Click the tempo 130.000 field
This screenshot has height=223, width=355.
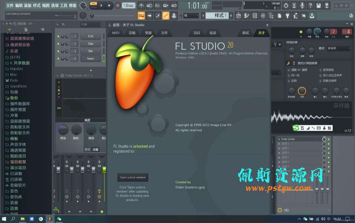(x=129, y=6)
